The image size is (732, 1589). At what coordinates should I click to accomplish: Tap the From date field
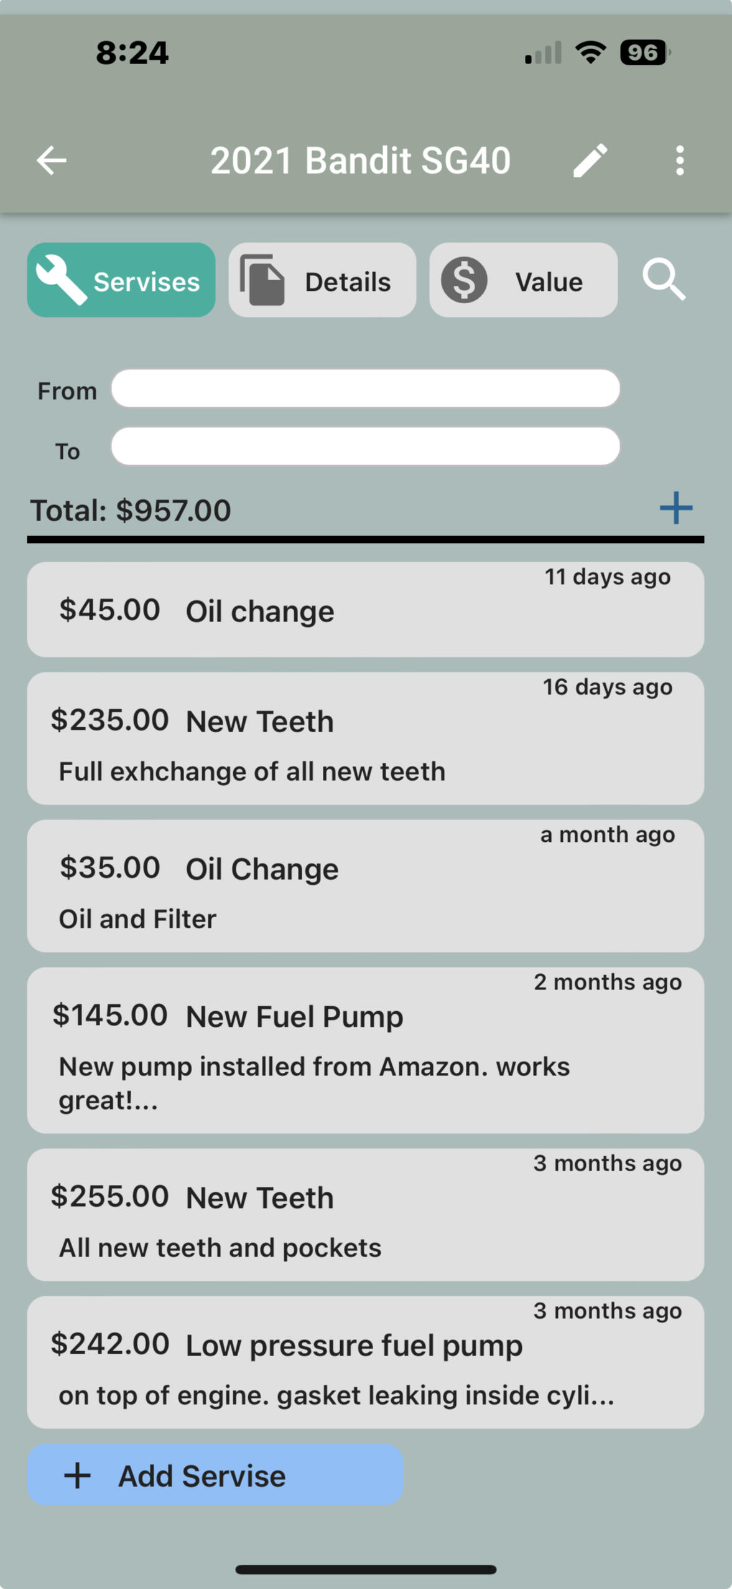pos(365,389)
